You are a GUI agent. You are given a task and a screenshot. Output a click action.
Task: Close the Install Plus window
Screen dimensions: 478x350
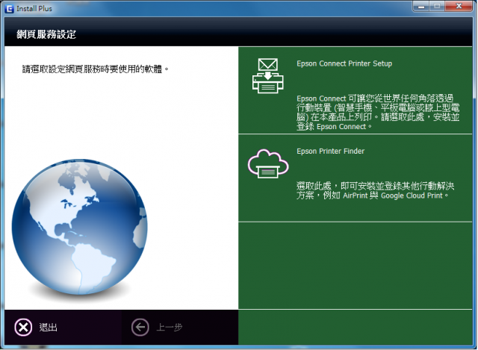459,7
